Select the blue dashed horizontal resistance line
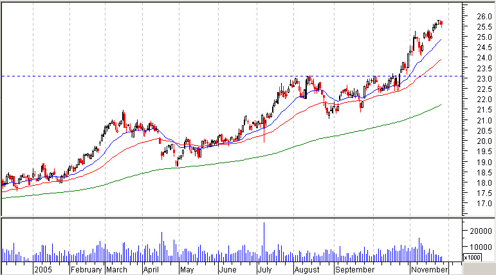The height and width of the screenshot is (275, 496). coord(232,76)
